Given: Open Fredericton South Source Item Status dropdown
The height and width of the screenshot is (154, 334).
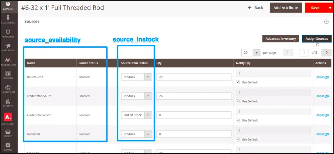Looking at the screenshot, I should pyautogui.click(x=136, y=96).
